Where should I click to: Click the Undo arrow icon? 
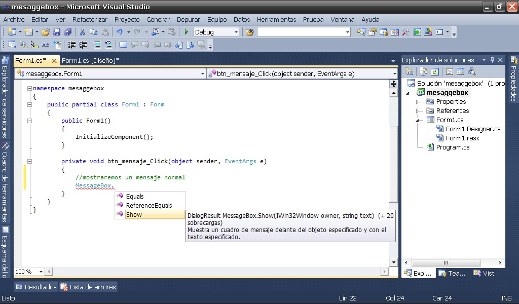pyautogui.click(x=119, y=32)
